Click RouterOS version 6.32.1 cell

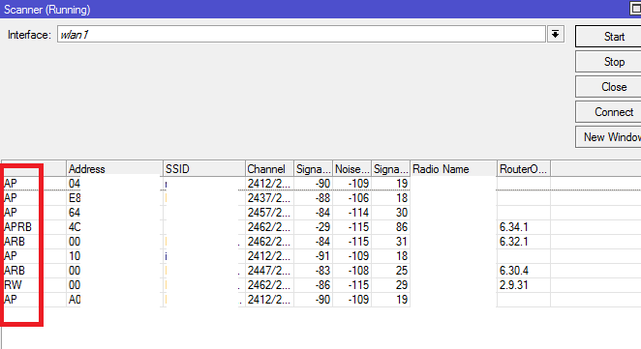pyautogui.click(x=524, y=242)
